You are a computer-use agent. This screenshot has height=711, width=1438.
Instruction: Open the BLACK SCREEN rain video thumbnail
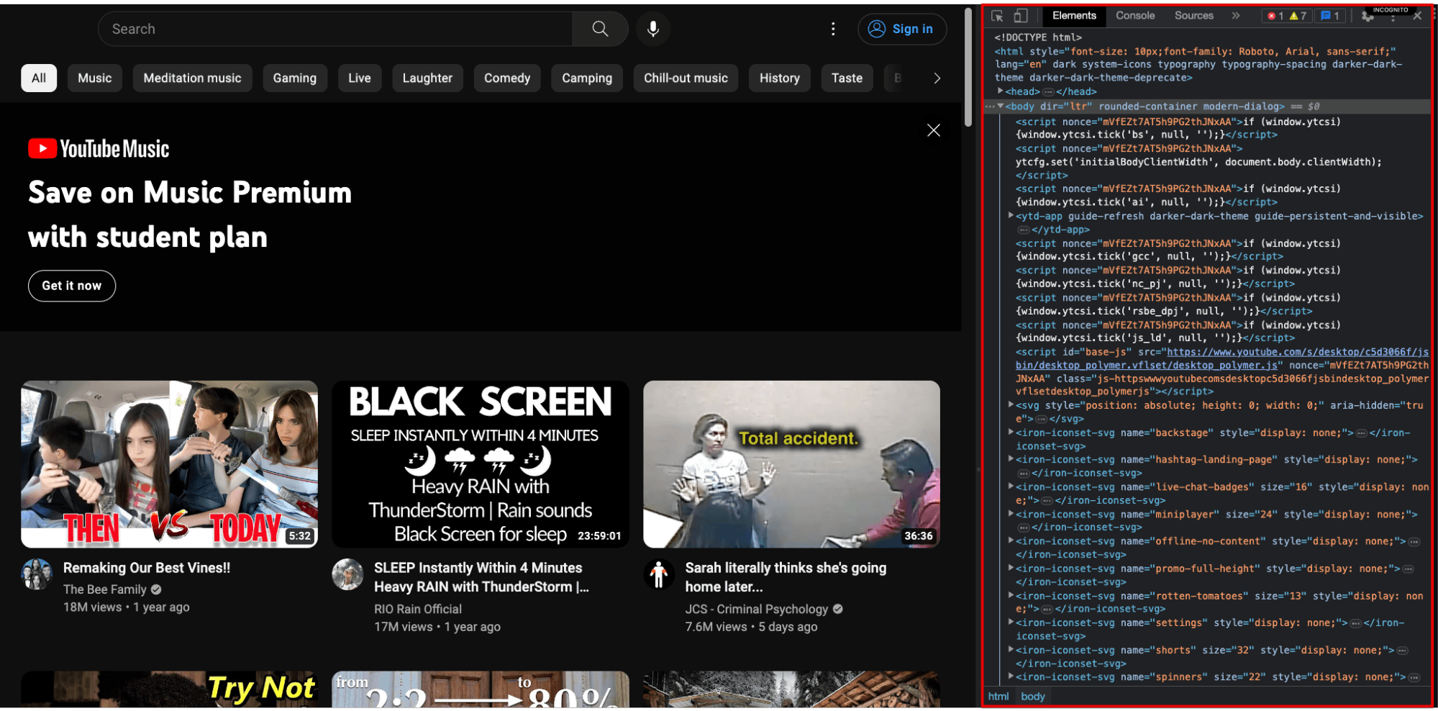(481, 464)
